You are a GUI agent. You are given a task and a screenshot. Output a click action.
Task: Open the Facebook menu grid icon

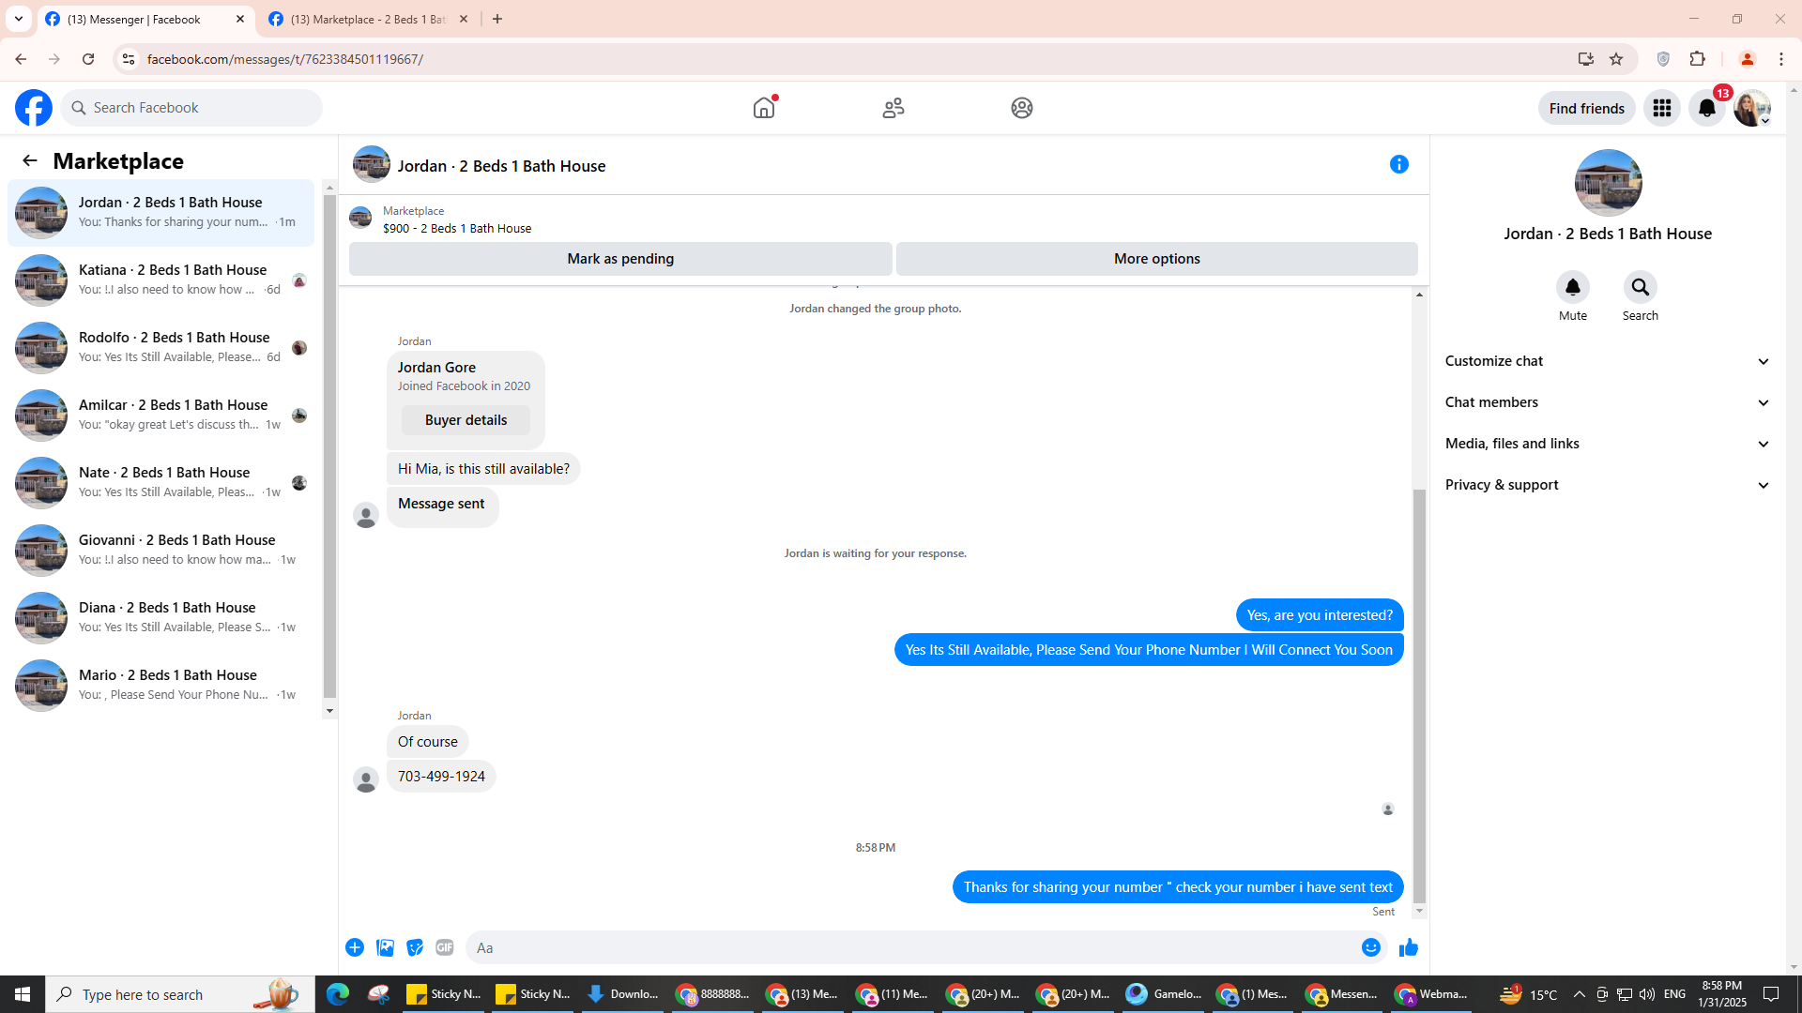coord(1662,108)
